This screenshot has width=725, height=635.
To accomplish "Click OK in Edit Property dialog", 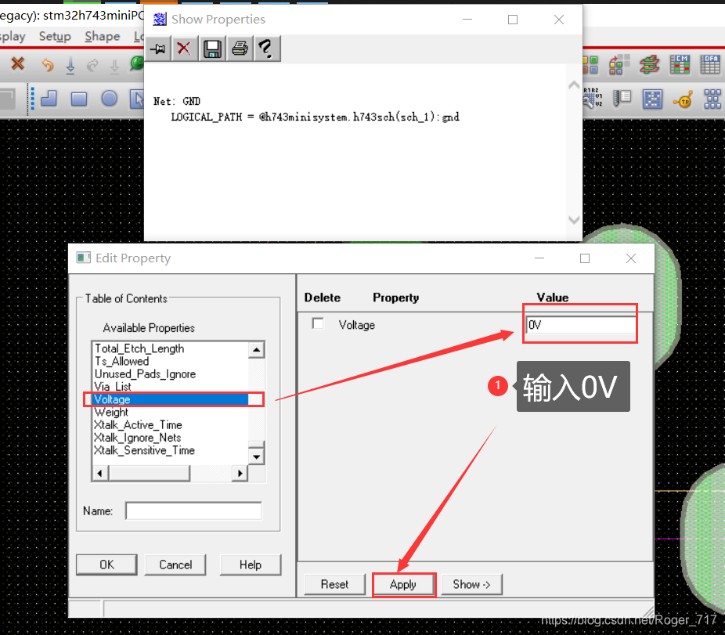I will coord(106,565).
